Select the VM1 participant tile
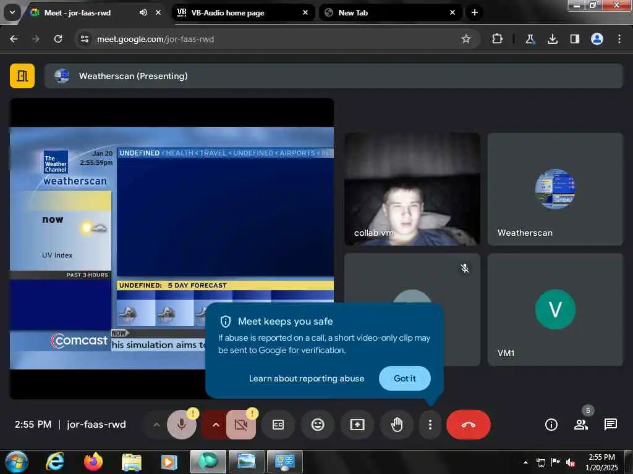 click(x=555, y=310)
